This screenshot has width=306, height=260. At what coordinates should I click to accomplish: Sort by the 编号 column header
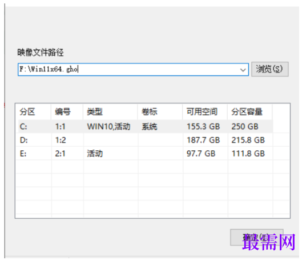coord(67,112)
